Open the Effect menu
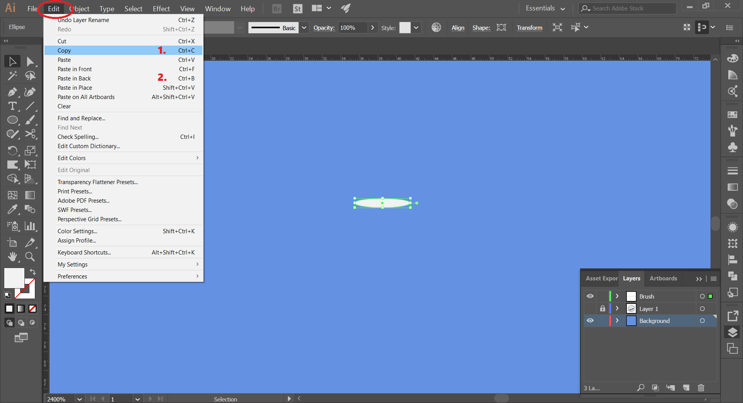743x403 pixels. point(161,9)
